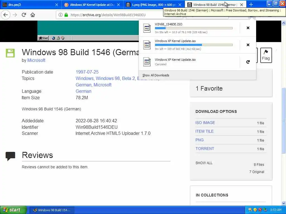Click the 1 Favorite count
Image resolution: width=286 pixels, height=214 pixels.
[x=209, y=88]
